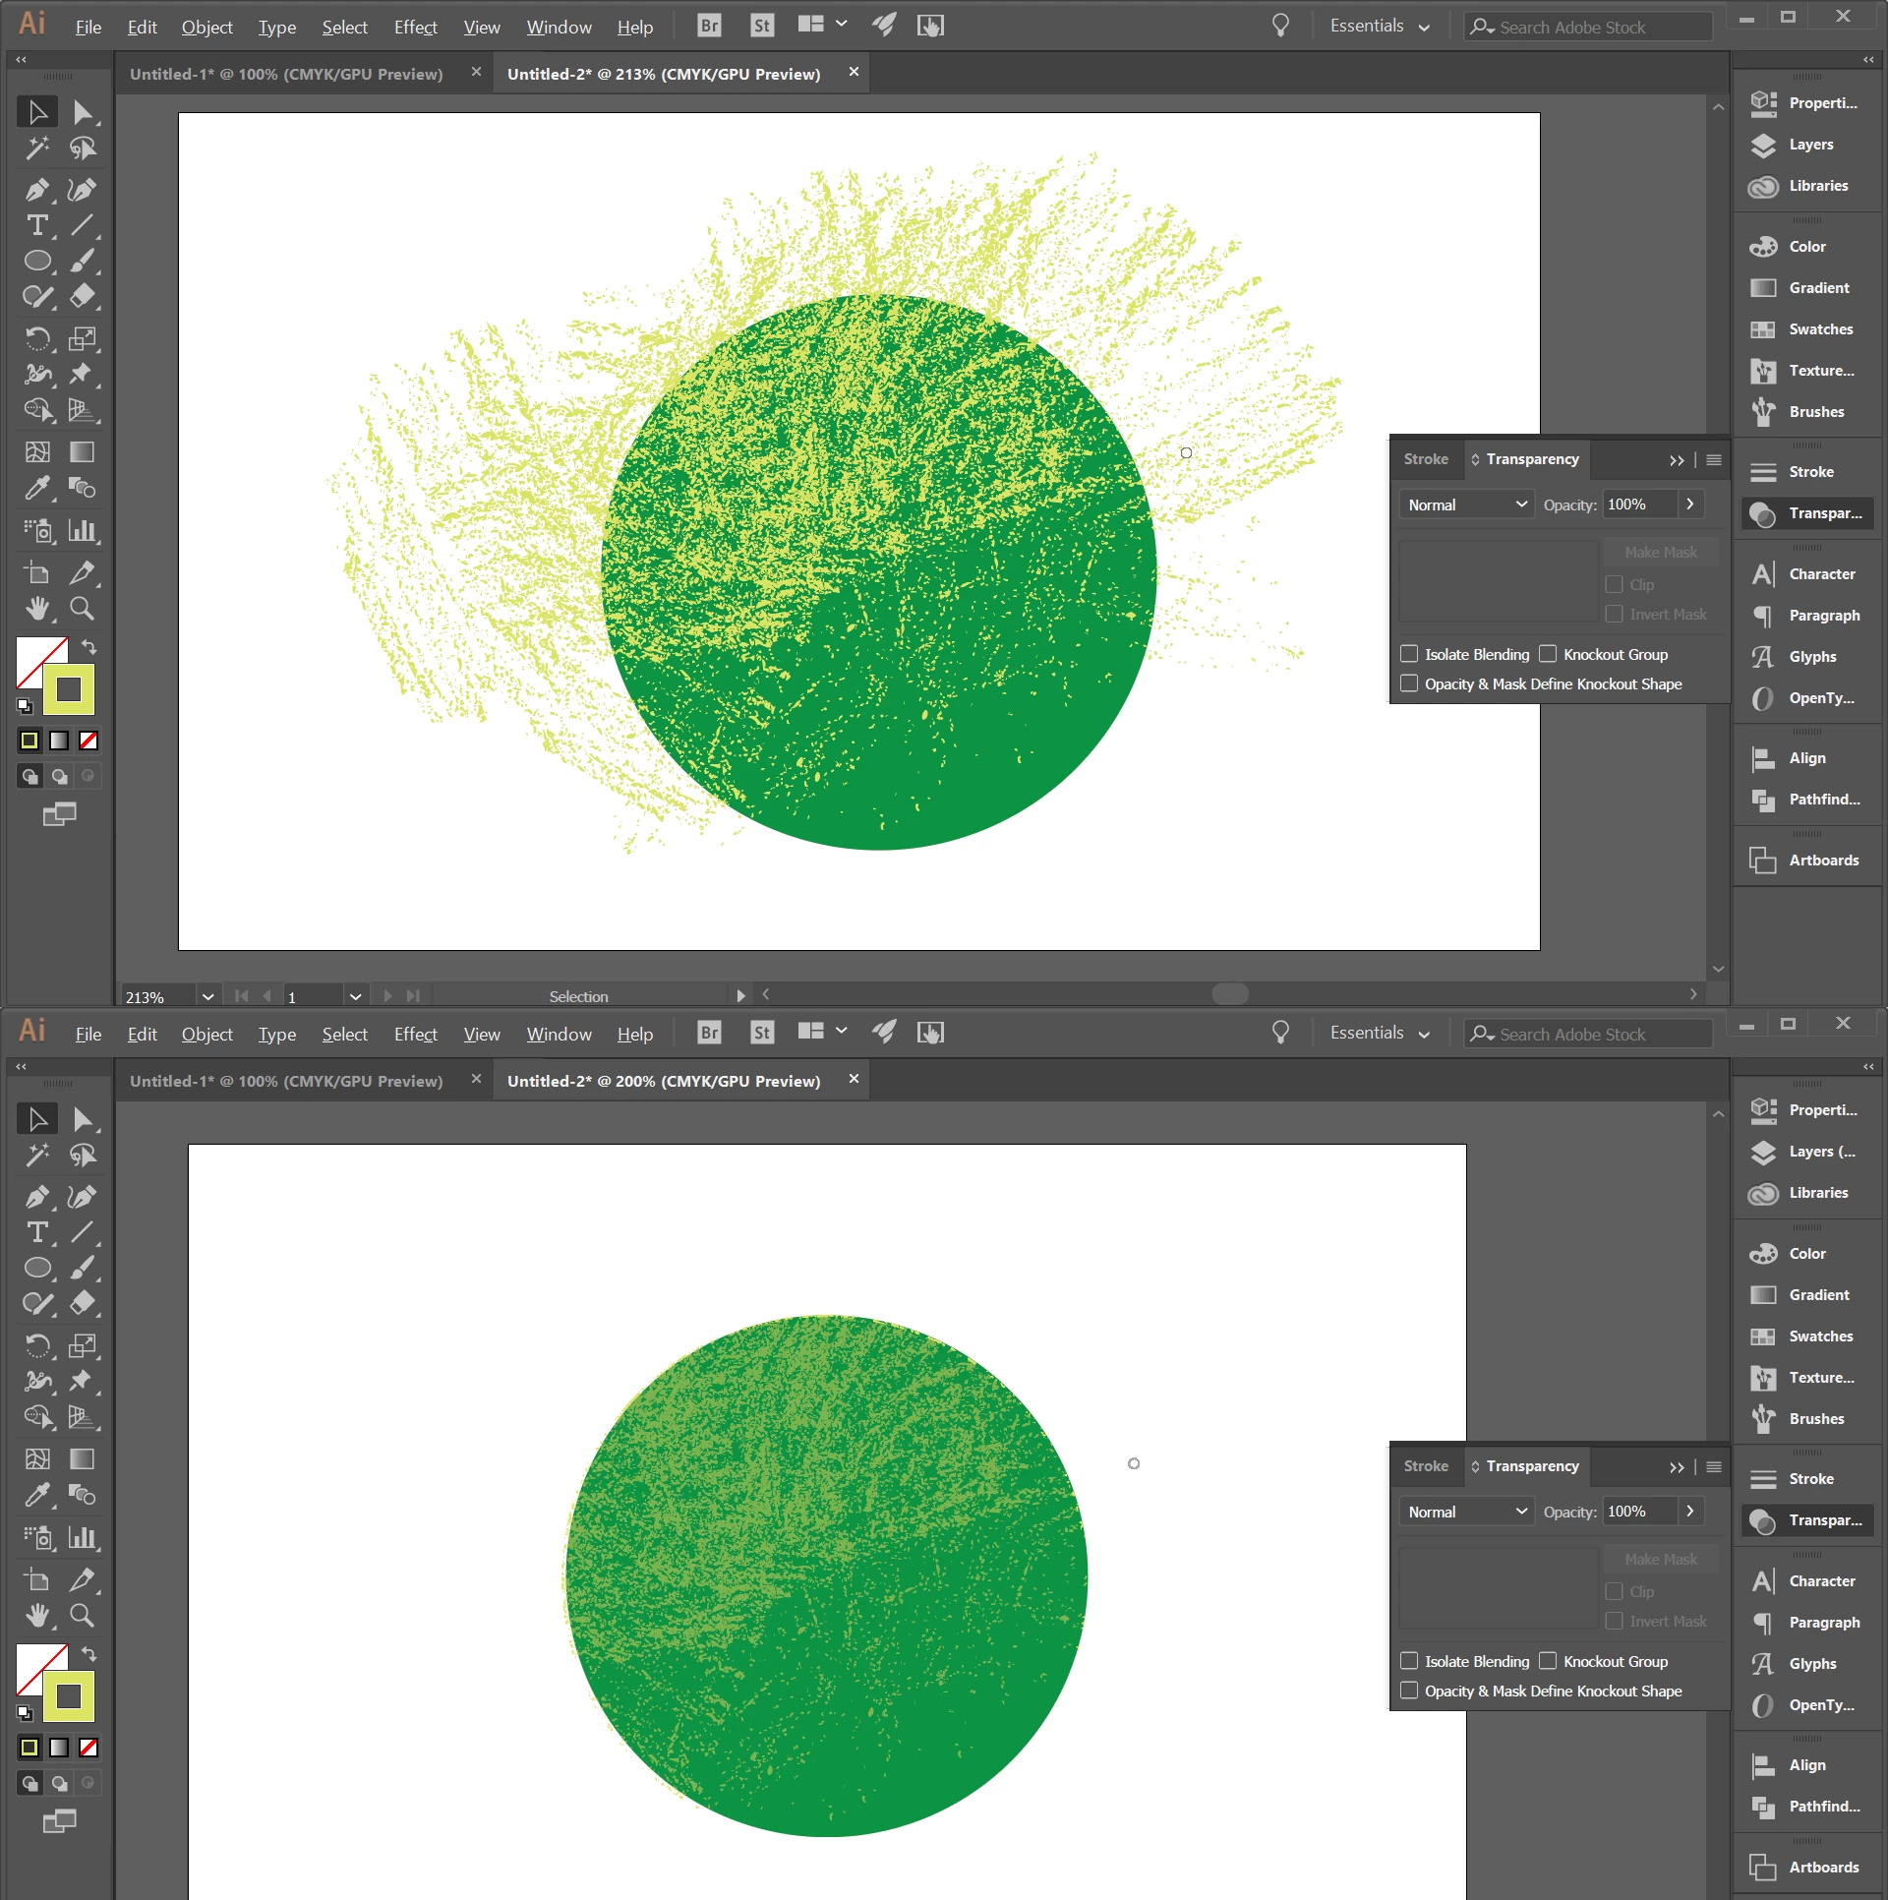Toggle Opacity & Mask Define Knockout Shape, upper panel

click(x=1409, y=684)
